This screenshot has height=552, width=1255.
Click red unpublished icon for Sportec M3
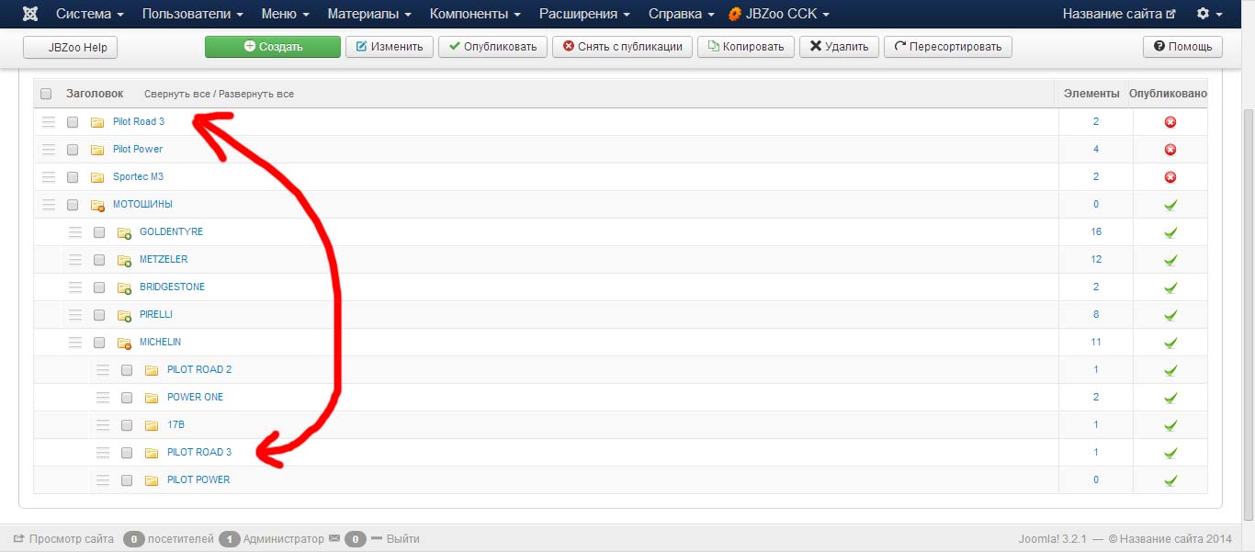pyautogui.click(x=1170, y=177)
